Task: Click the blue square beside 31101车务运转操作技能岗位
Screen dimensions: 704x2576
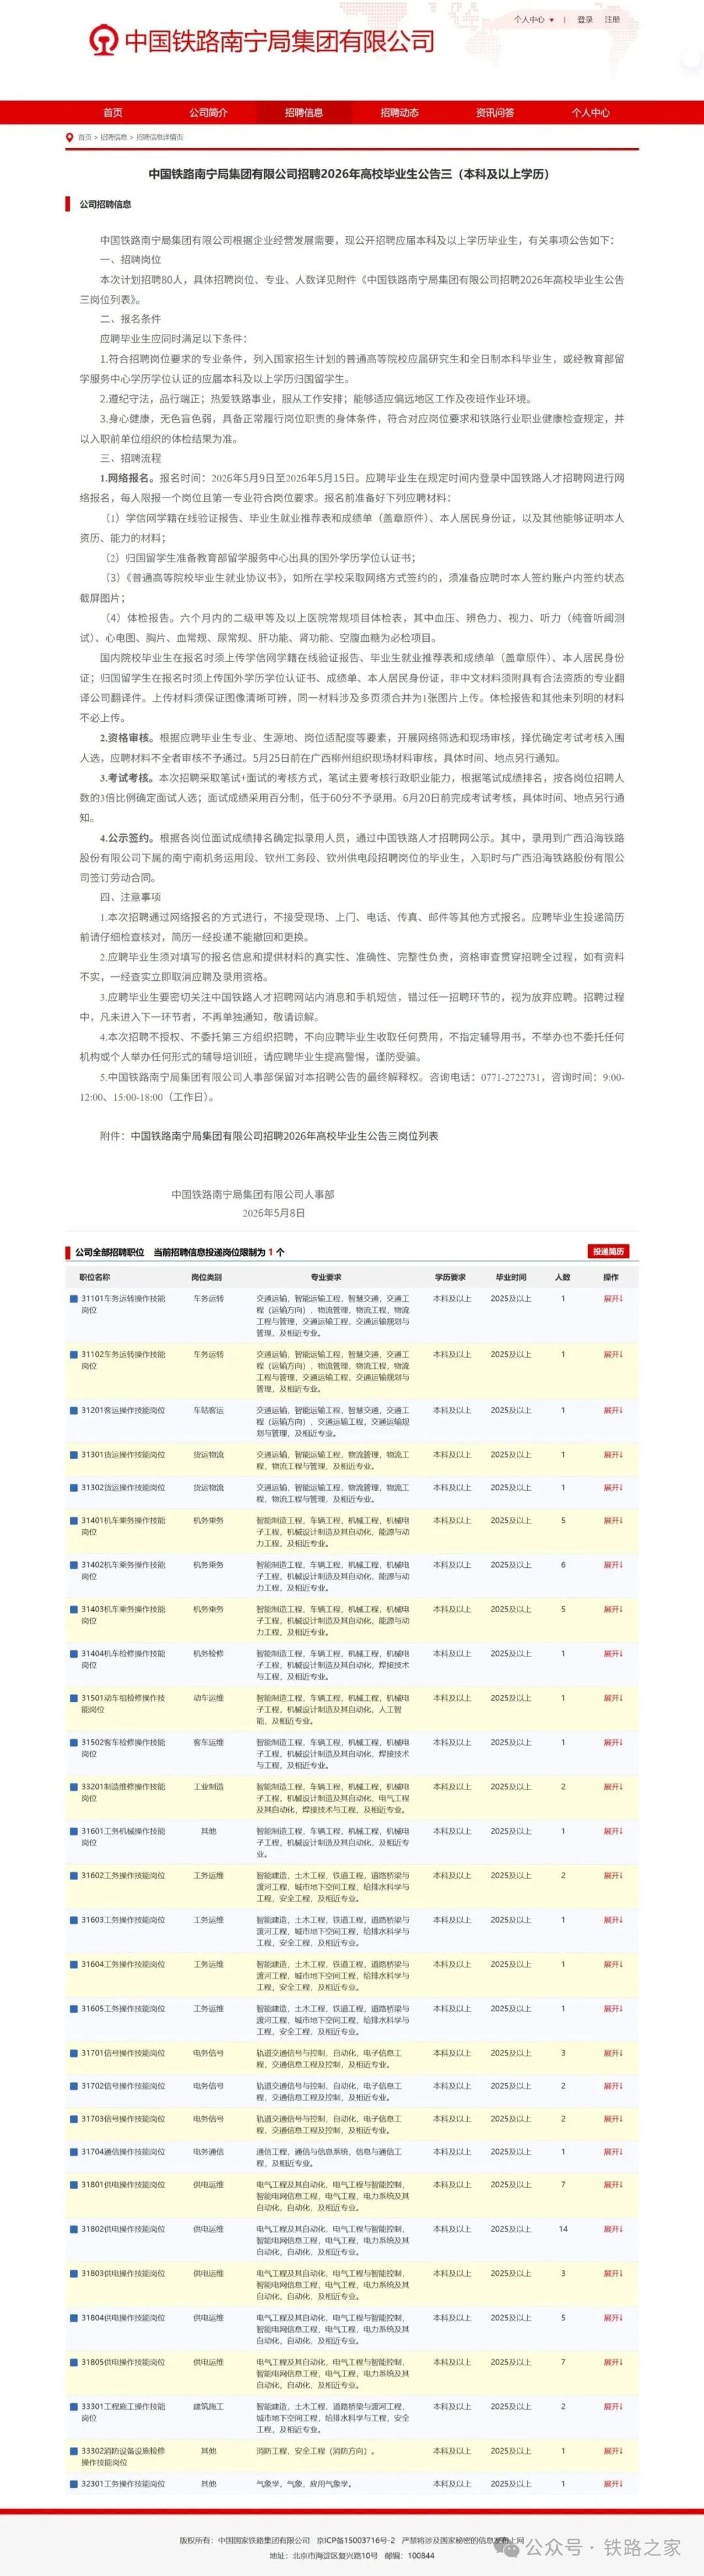Action: tap(73, 1299)
